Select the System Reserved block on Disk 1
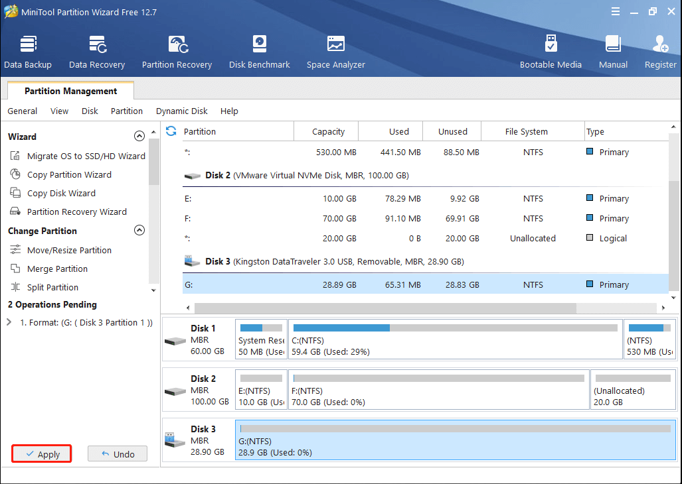The height and width of the screenshot is (484, 682). (261, 339)
